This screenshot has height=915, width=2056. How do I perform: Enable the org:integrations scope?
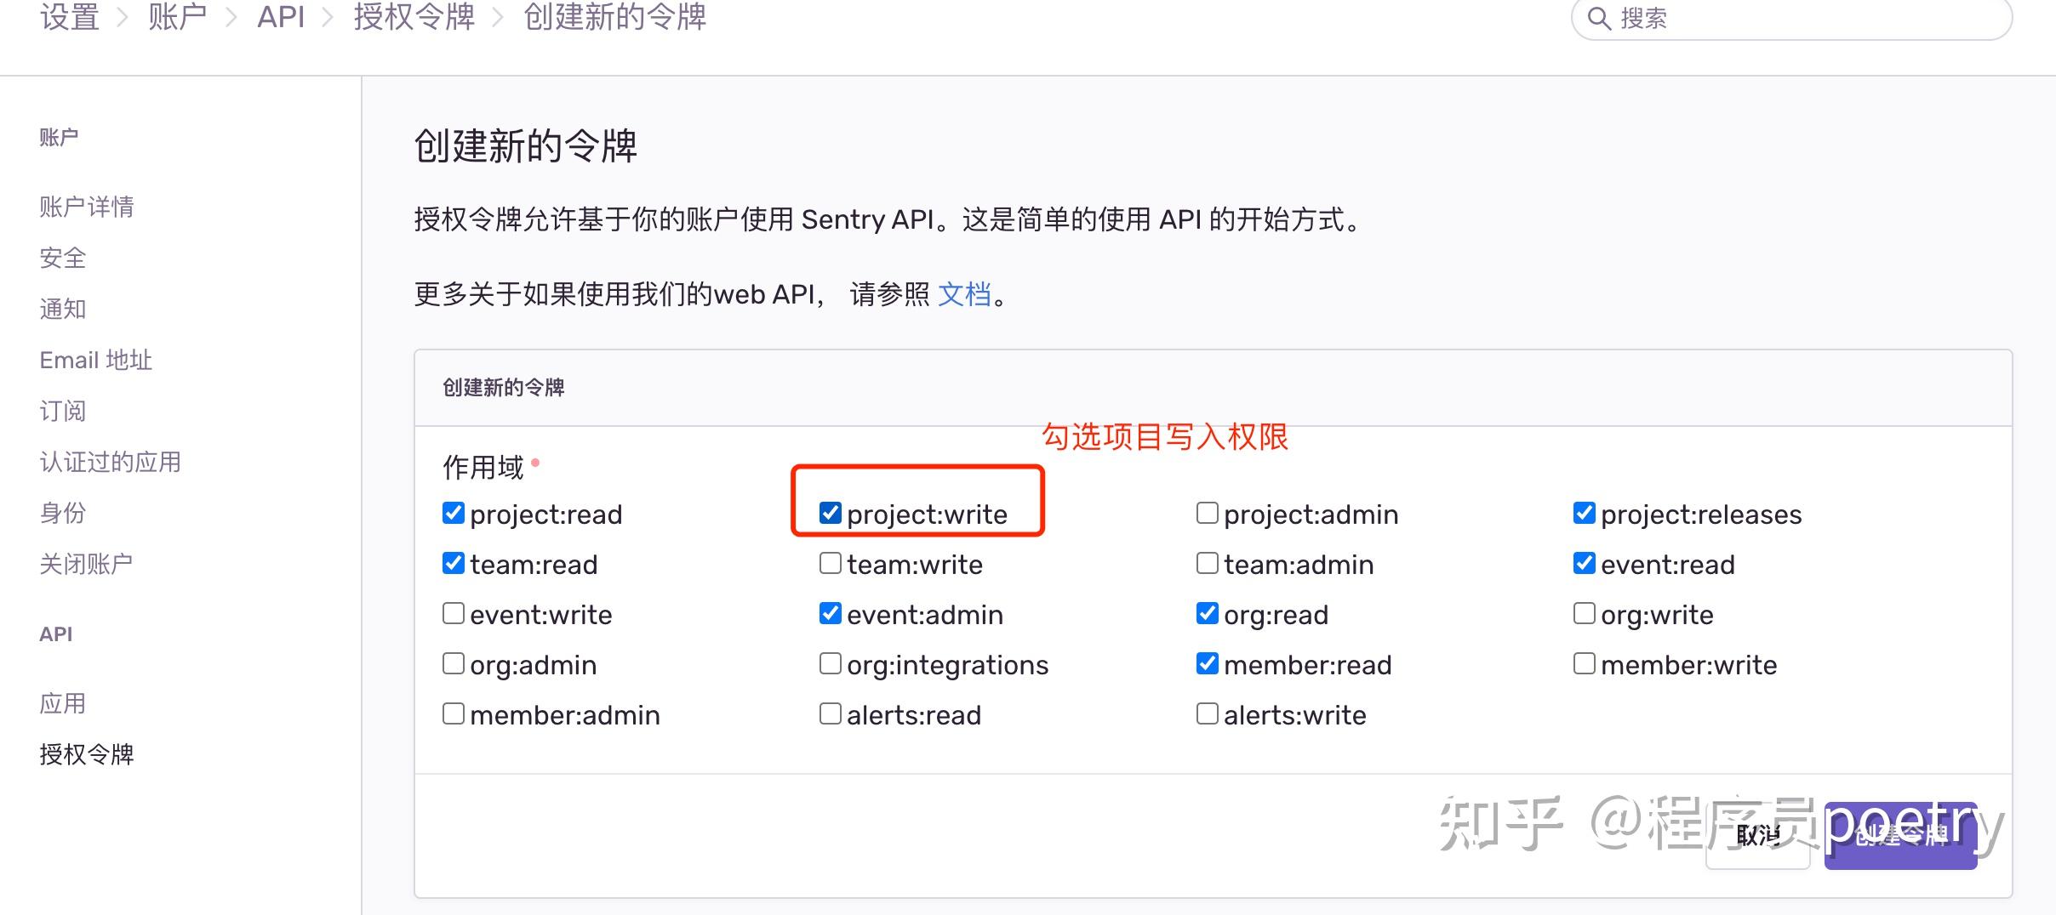(x=830, y=662)
